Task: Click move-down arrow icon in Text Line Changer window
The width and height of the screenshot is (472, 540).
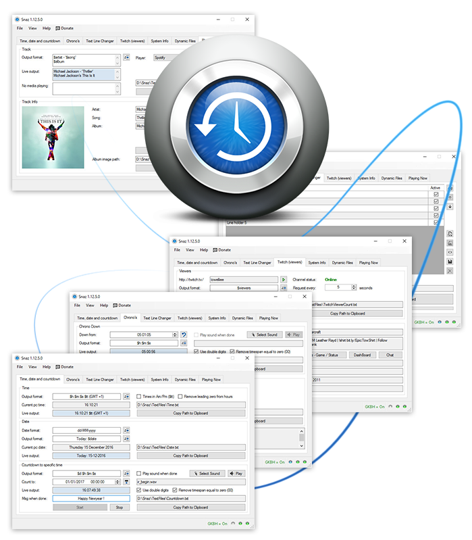Action: click(450, 207)
